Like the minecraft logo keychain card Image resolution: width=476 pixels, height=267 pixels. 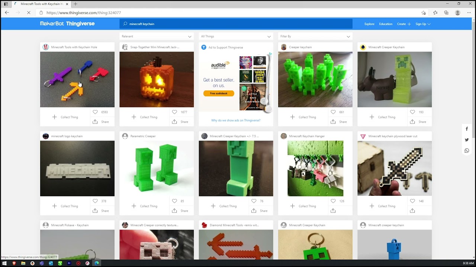tap(95, 201)
